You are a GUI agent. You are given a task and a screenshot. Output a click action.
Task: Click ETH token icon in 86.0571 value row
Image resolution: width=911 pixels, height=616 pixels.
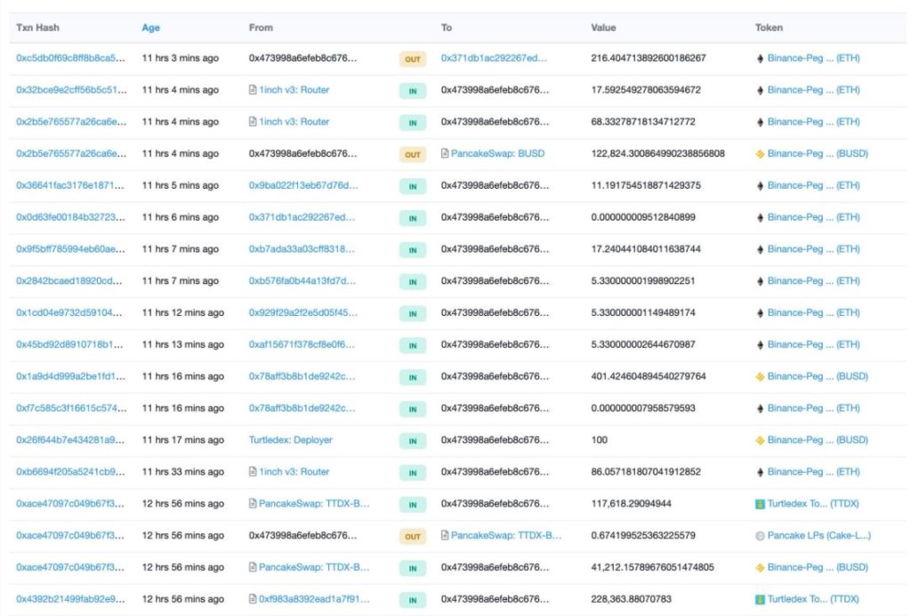(x=760, y=472)
